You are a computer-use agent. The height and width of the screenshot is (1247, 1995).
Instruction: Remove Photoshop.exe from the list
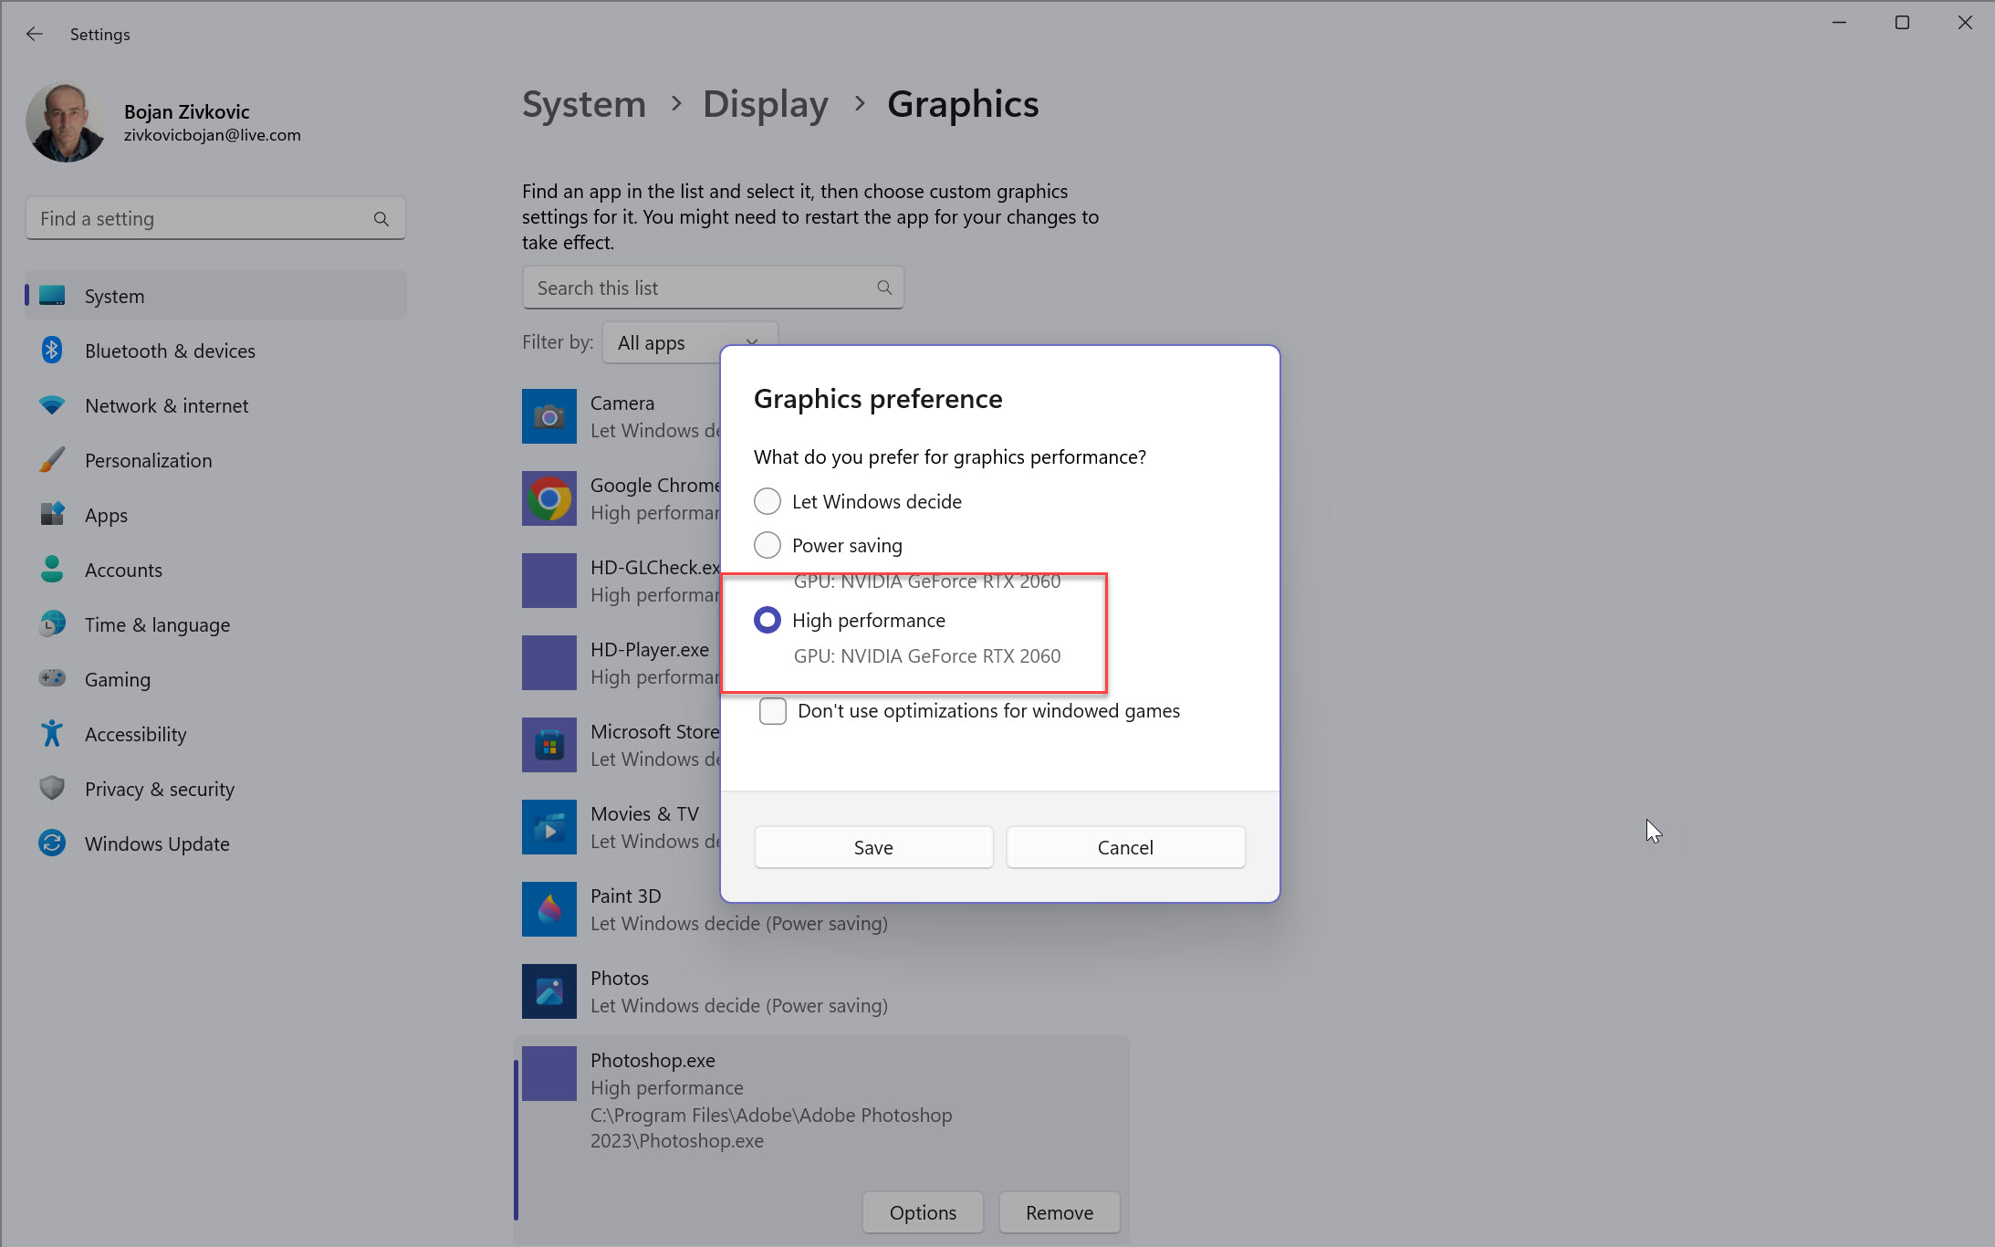point(1059,1212)
